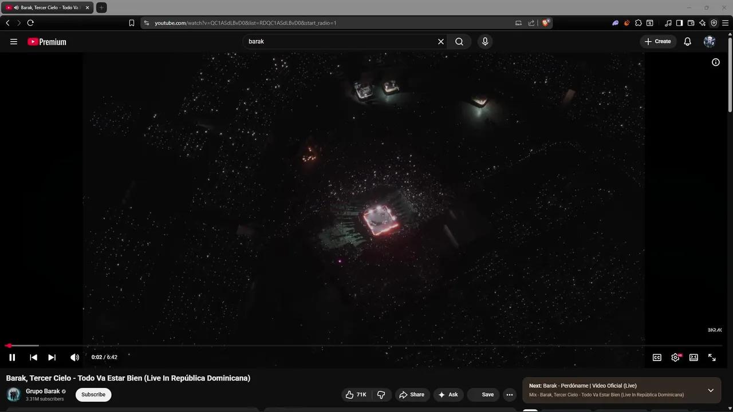Bookmark this page
The height and width of the screenshot is (412, 733).
pyautogui.click(x=132, y=23)
